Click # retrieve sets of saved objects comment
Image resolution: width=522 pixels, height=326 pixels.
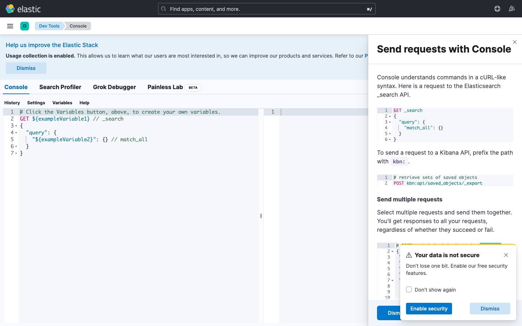pos(435,177)
